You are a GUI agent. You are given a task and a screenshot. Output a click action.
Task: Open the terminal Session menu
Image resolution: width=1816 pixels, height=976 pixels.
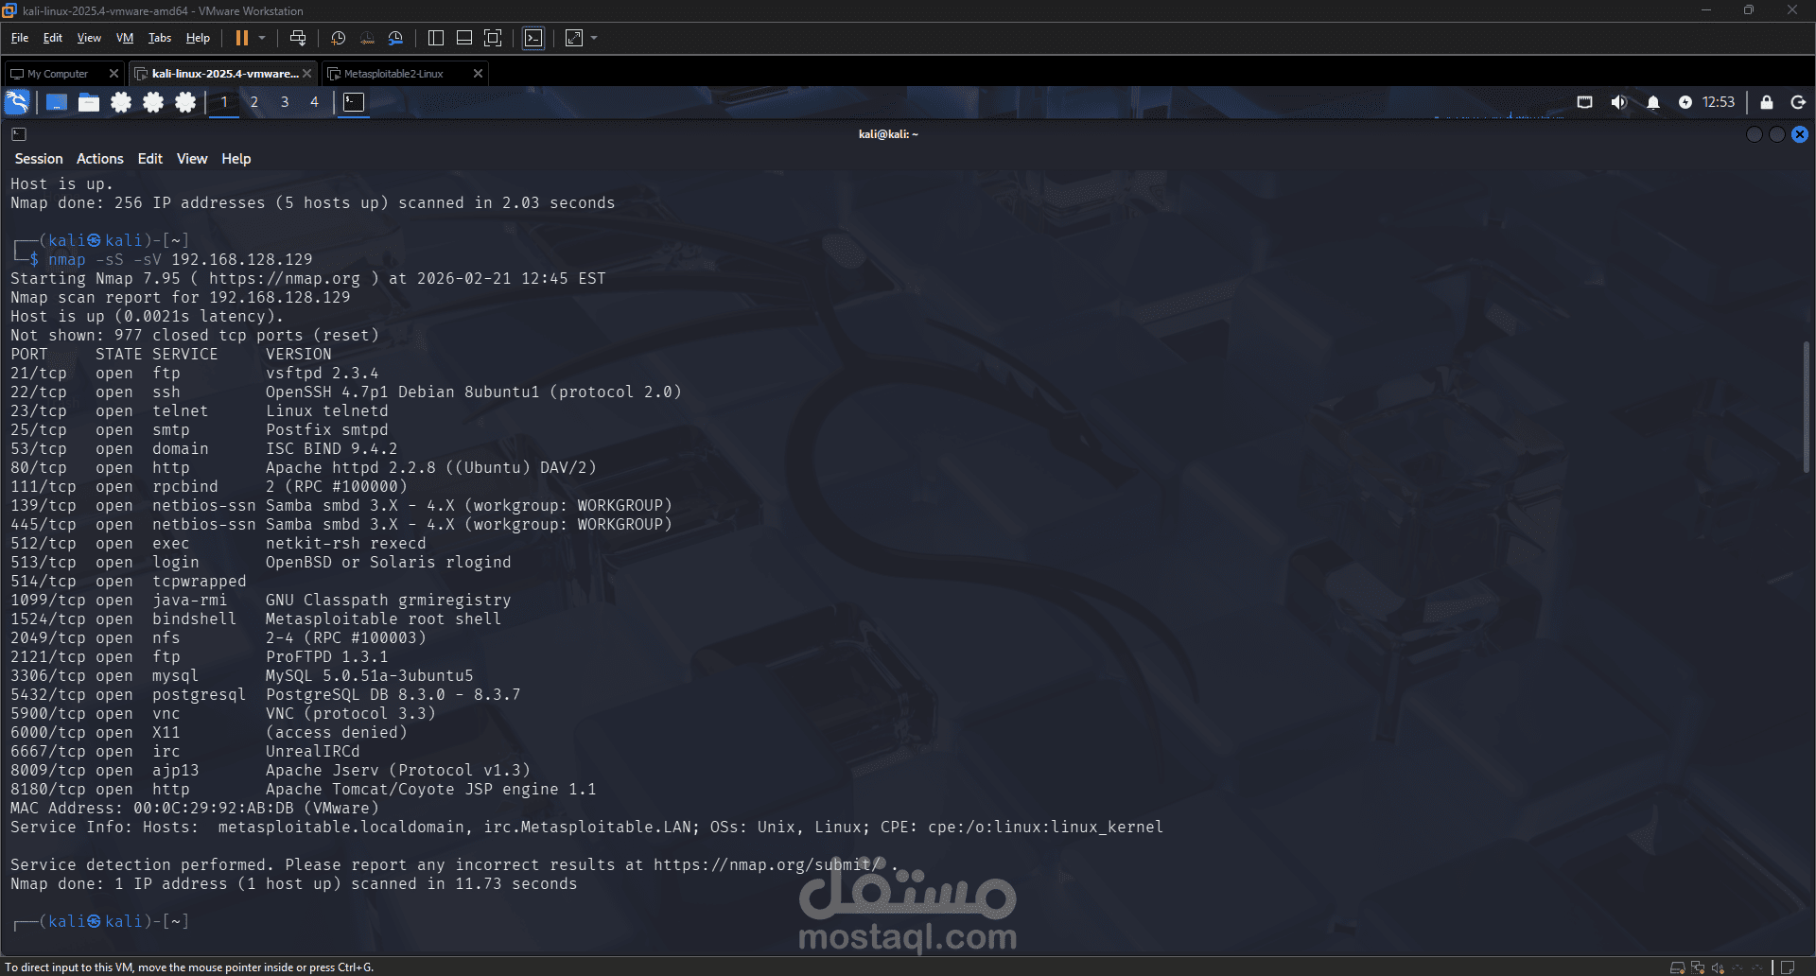pos(39,159)
